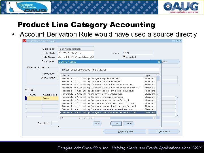
Task: Click the Find search input field
Action: [112, 70]
